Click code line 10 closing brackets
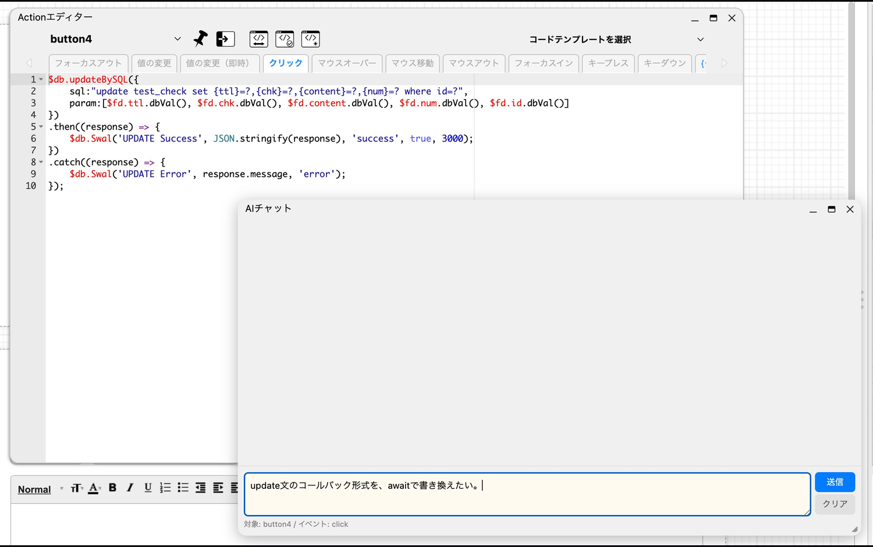 pyautogui.click(x=56, y=186)
